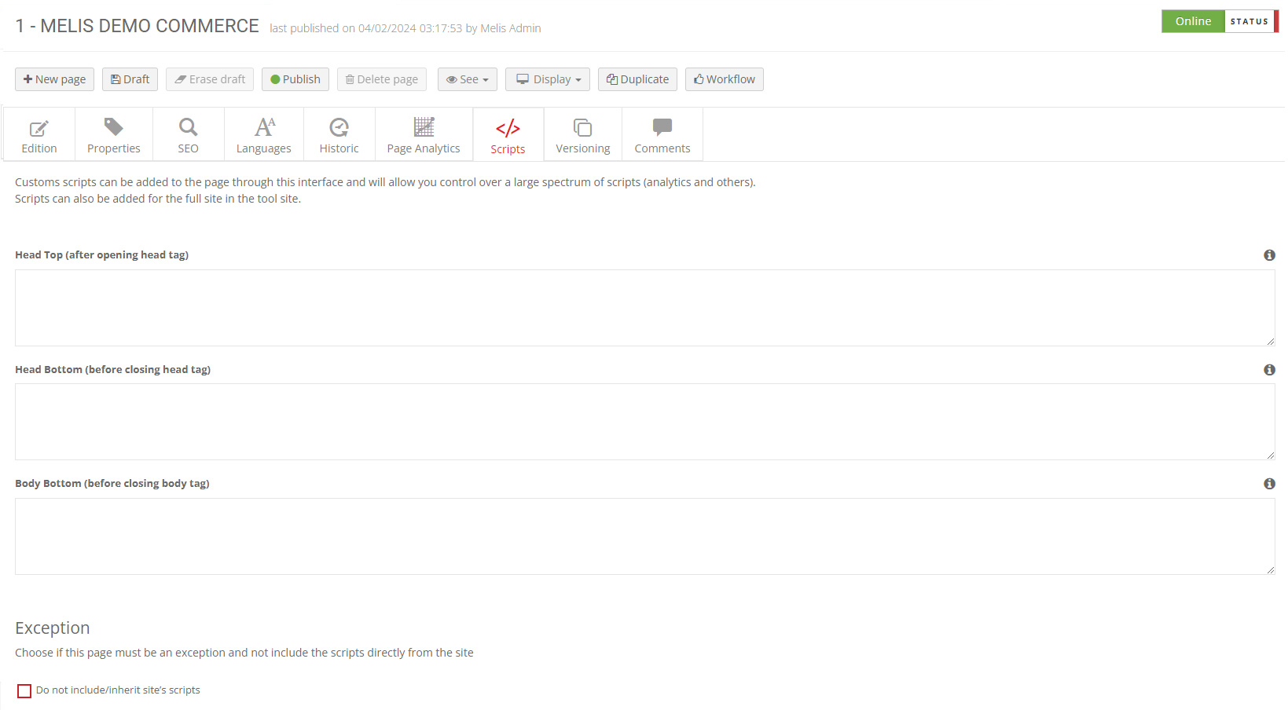Check Do not include/inherit site's scripts
This screenshot has height=710, width=1288.
[24, 691]
